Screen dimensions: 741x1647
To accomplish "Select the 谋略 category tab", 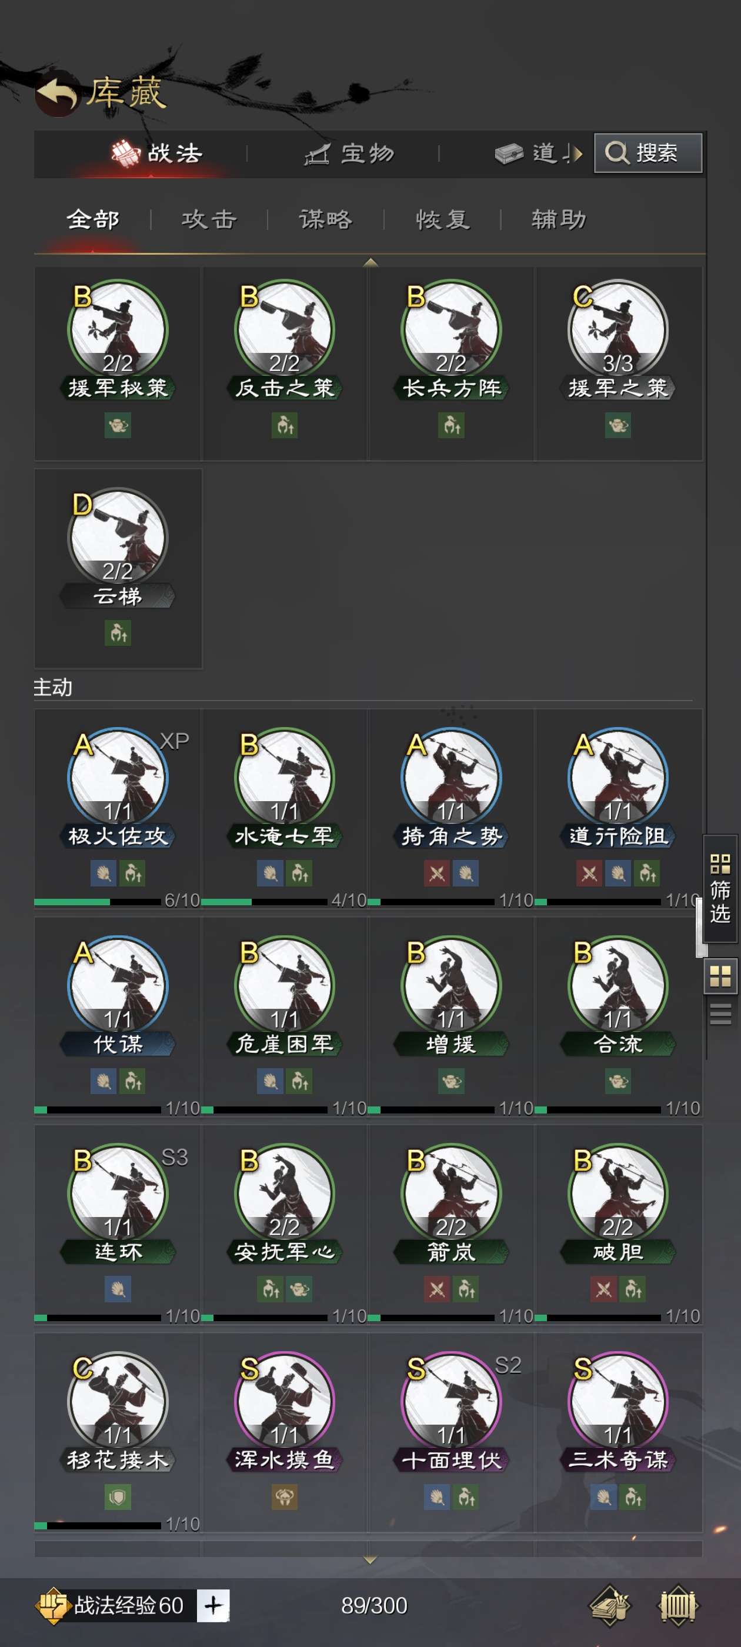I will (325, 219).
